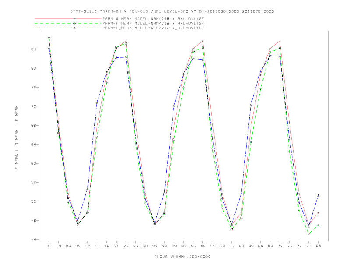This screenshot has width=347, height=268.
Task: Click x-axis hour label 27
Action: 136,246
